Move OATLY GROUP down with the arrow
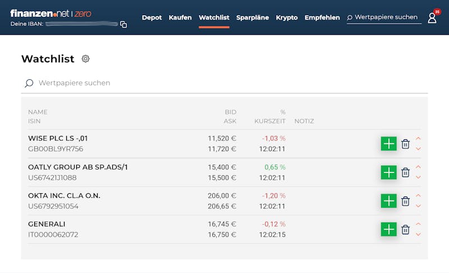Screen dimensions: 449x273 [418, 178]
